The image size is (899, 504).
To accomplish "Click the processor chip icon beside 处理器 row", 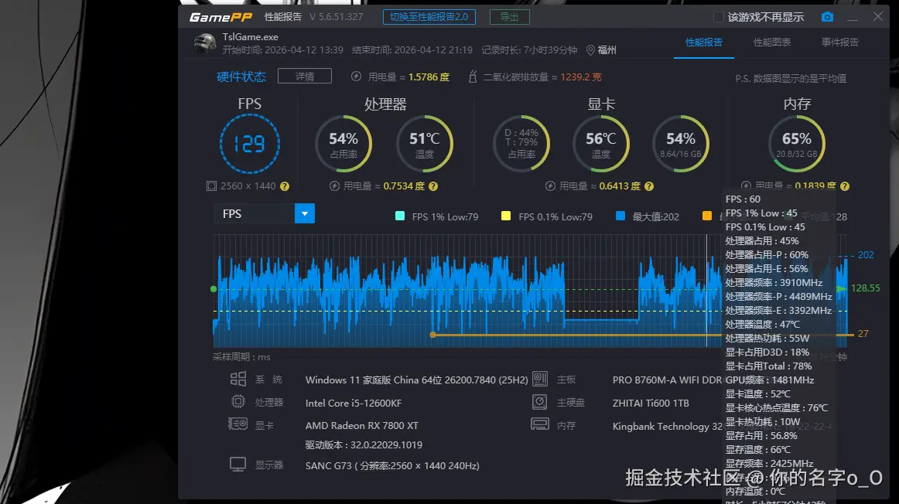I will [238, 402].
